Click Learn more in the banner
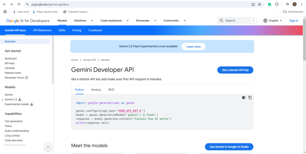The image size is (306, 154). coord(193,47)
